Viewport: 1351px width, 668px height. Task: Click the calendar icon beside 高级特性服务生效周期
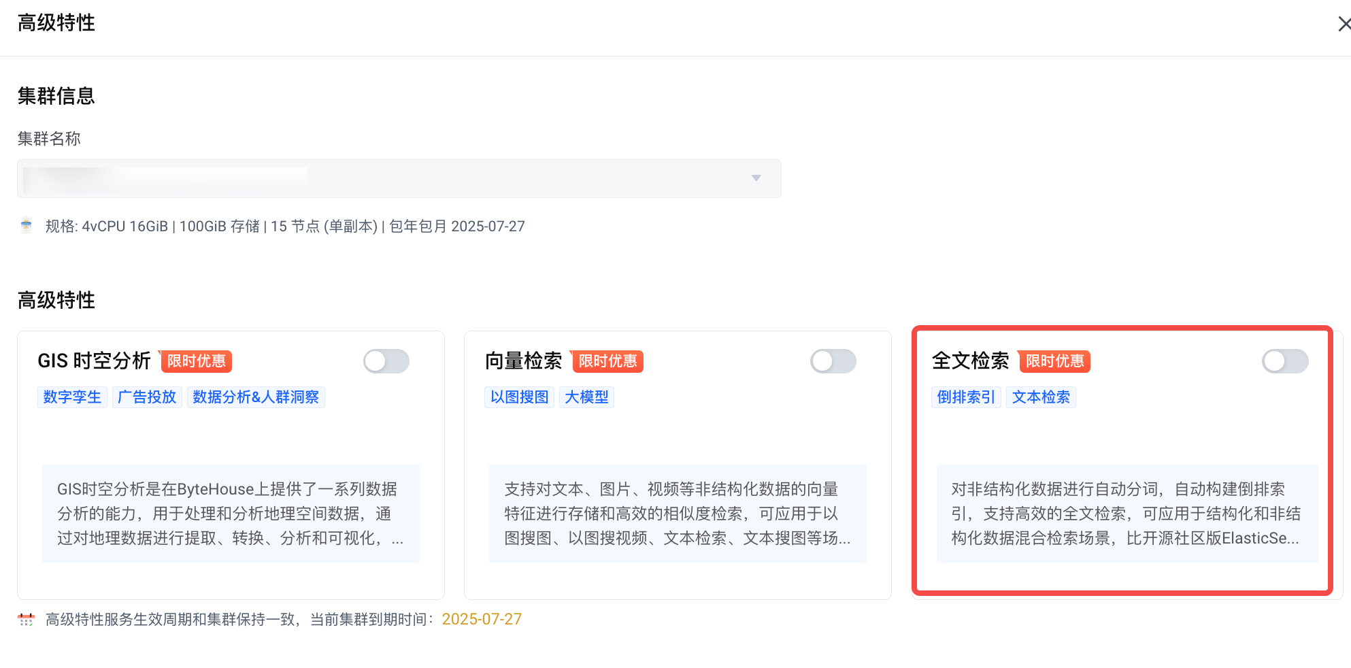pyautogui.click(x=26, y=619)
